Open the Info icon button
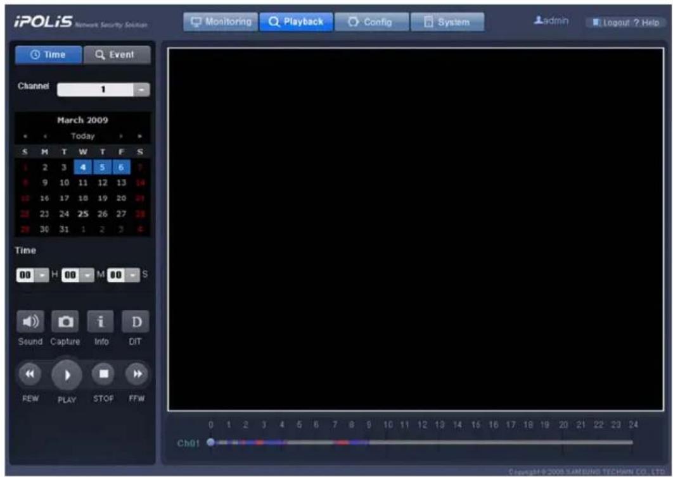The width and height of the screenshot is (673, 477). (x=100, y=321)
